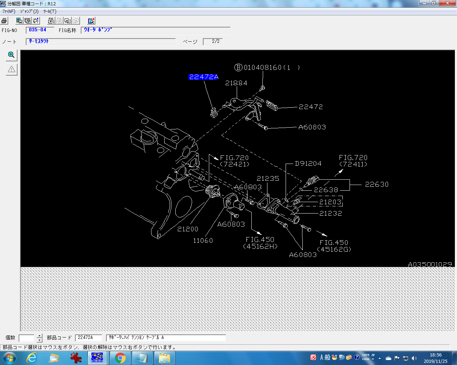
Task: Select part code 11060 in diagram
Action: coord(203,241)
